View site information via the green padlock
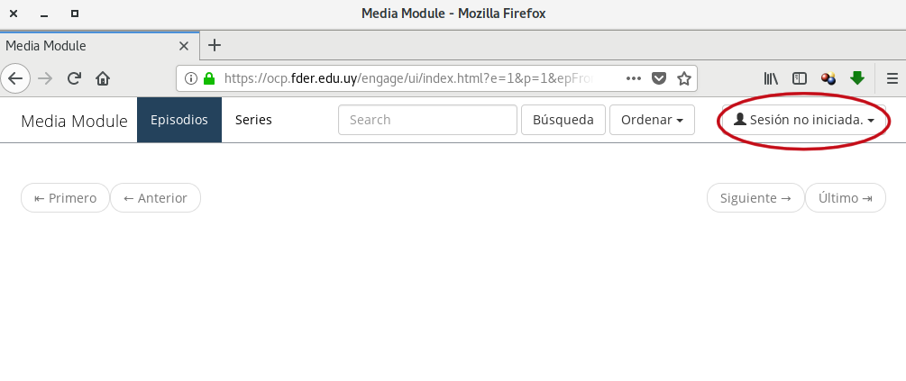906x381 pixels. click(209, 78)
